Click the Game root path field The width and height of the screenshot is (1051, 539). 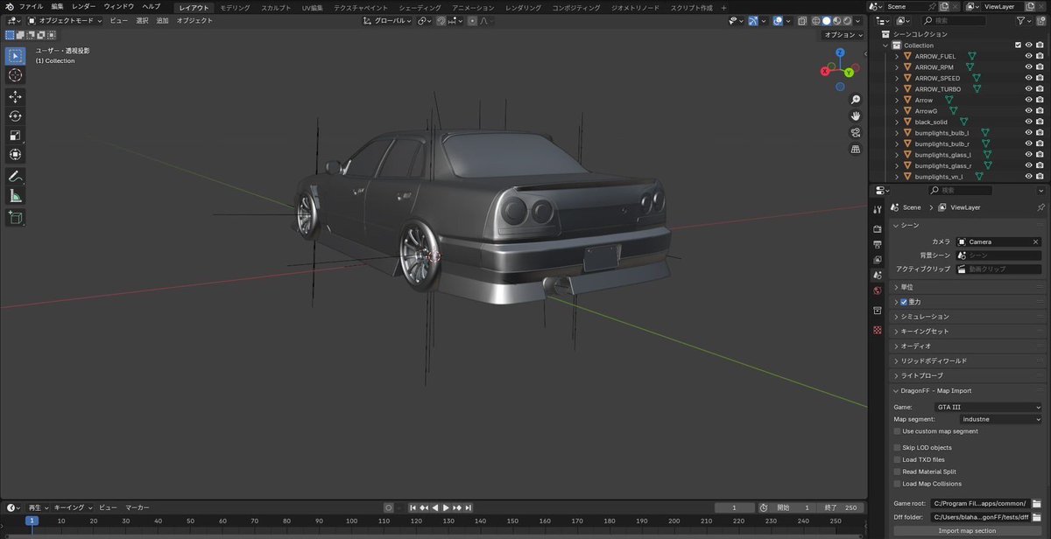pos(979,504)
